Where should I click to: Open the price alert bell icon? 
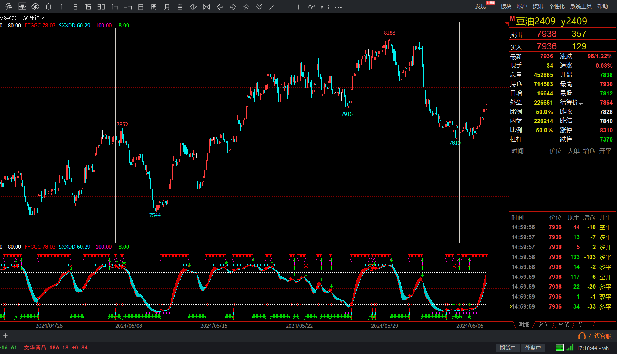click(x=49, y=6)
